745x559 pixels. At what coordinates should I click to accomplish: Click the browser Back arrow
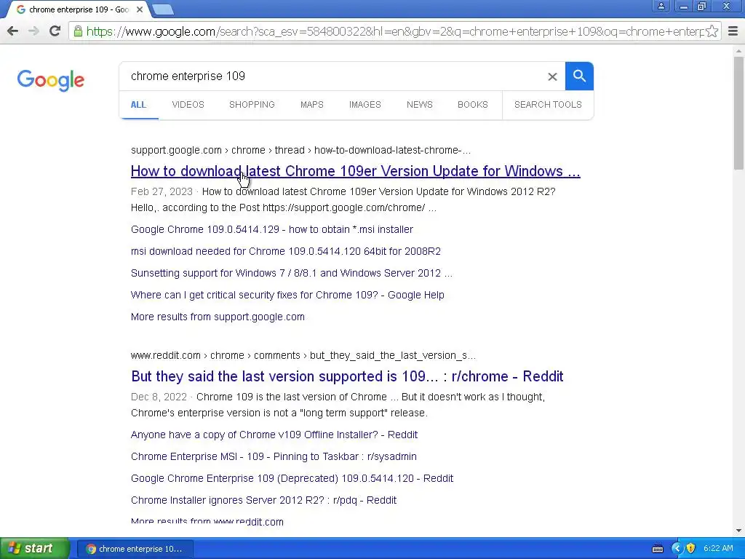pos(13,31)
